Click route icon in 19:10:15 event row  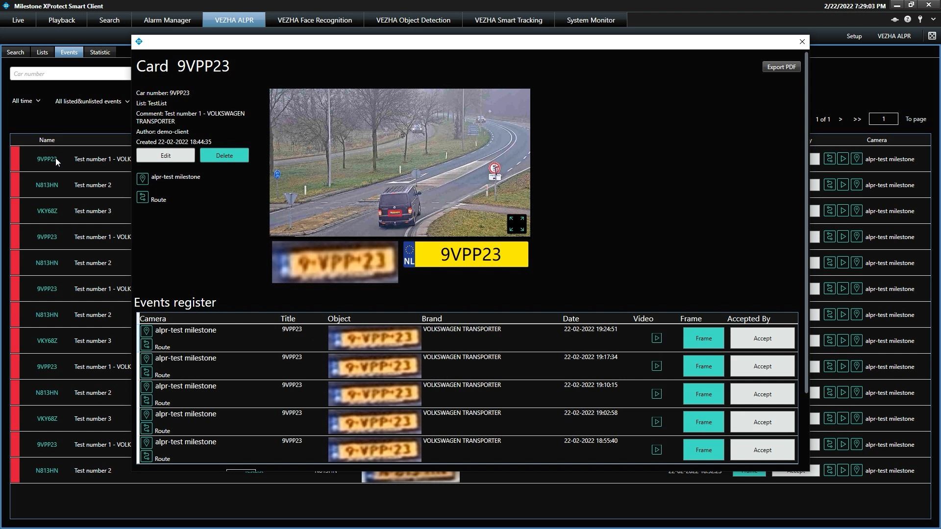[x=146, y=401]
